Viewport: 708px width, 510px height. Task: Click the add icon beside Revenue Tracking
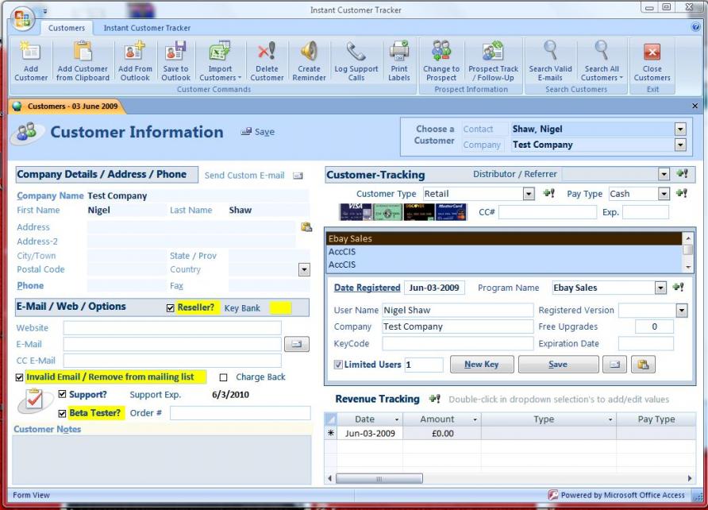point(434,399)
